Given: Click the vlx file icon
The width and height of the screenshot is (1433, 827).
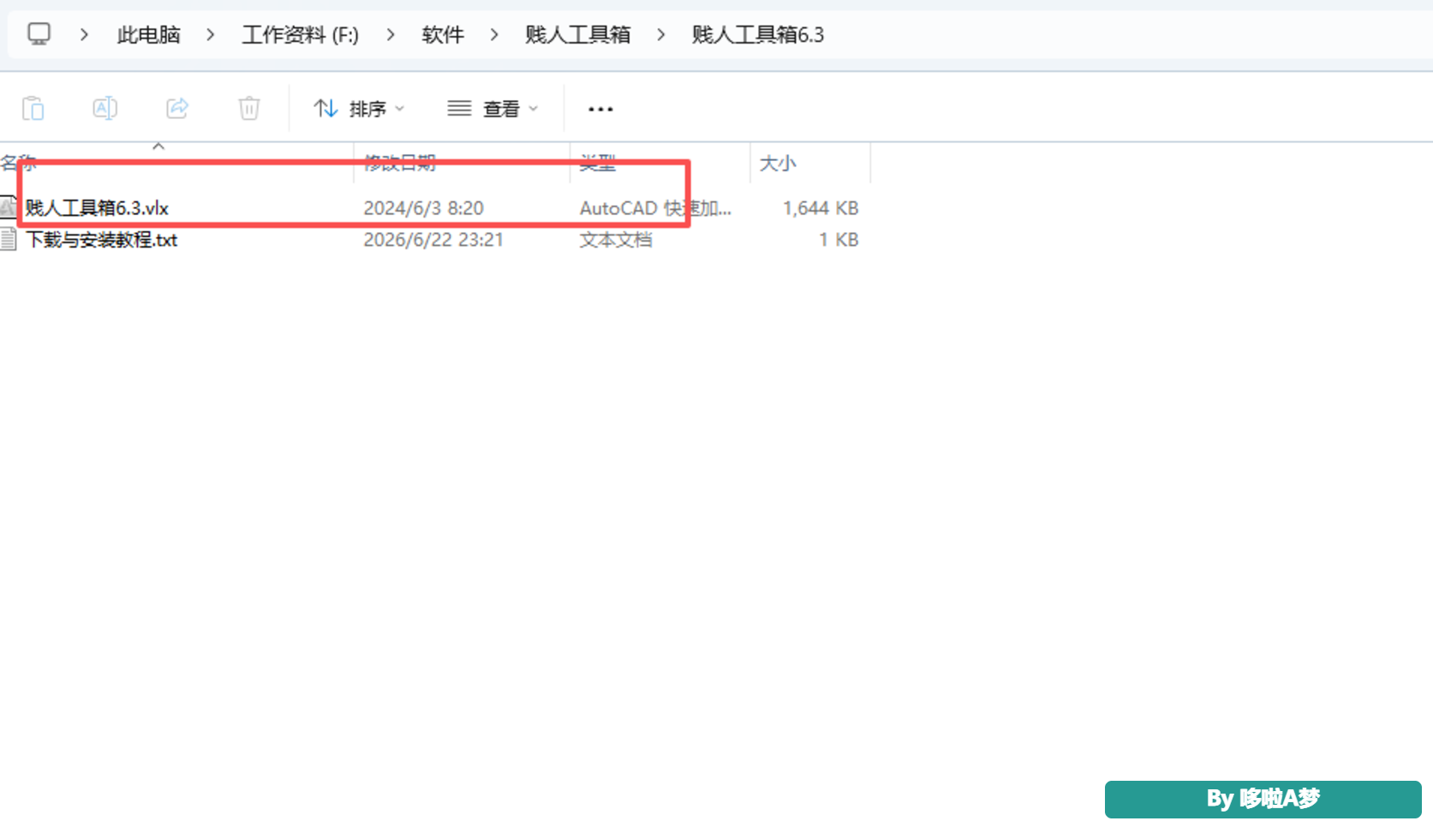Looking at the screenshot, I should [9, 207].
